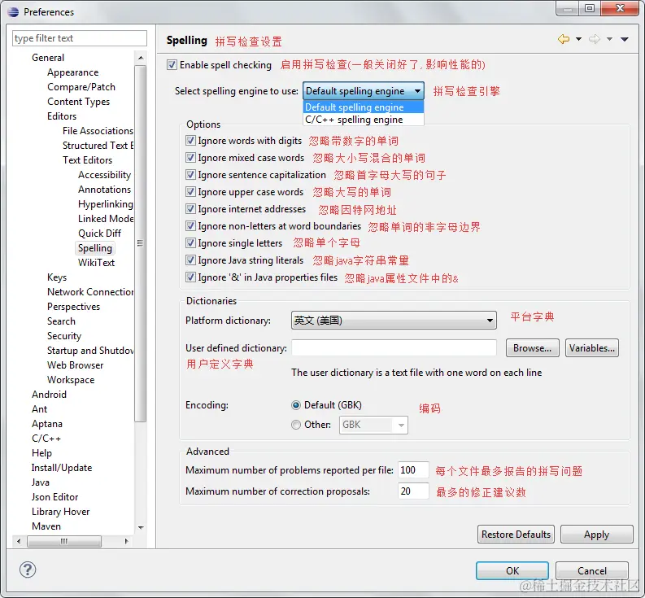
Task: Toggle Ignore '&' in Java properties files
Action: click(190, 277)
